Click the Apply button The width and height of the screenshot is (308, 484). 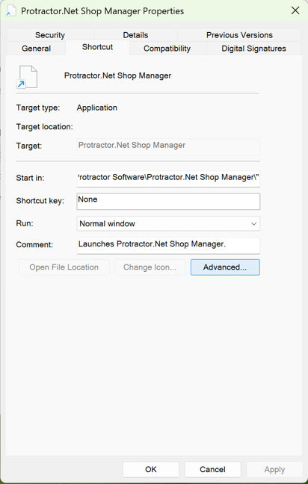tap(274, 470)
